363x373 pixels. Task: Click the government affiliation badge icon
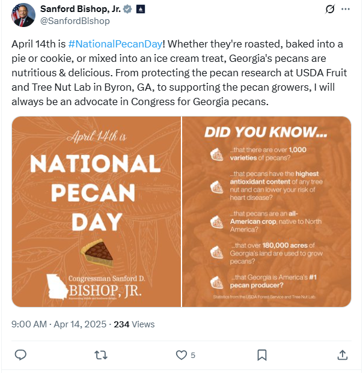(139, 9)
